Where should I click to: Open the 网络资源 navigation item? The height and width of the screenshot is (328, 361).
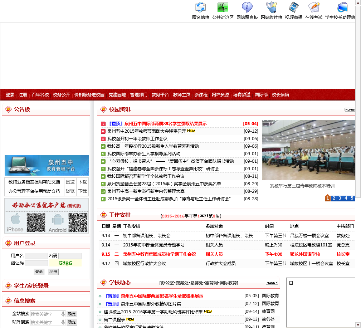click(220, 94)
